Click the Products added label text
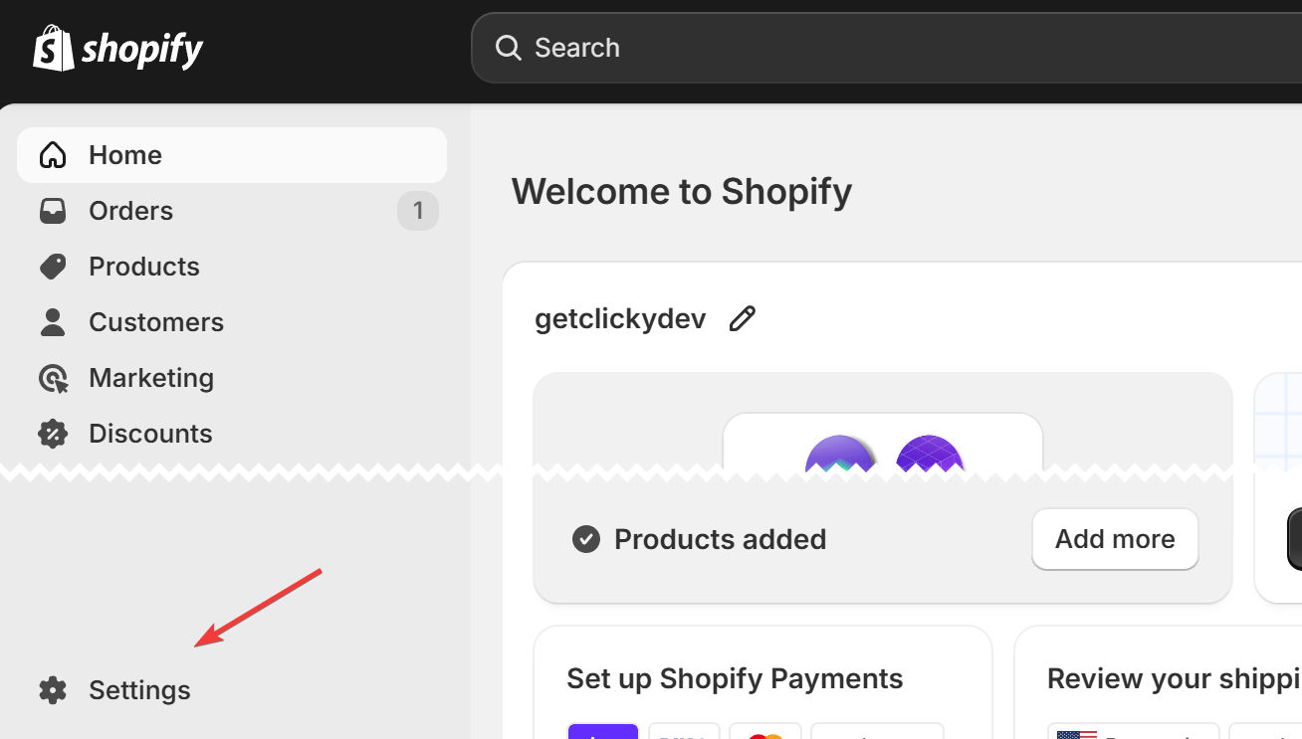 pos(720,539)
